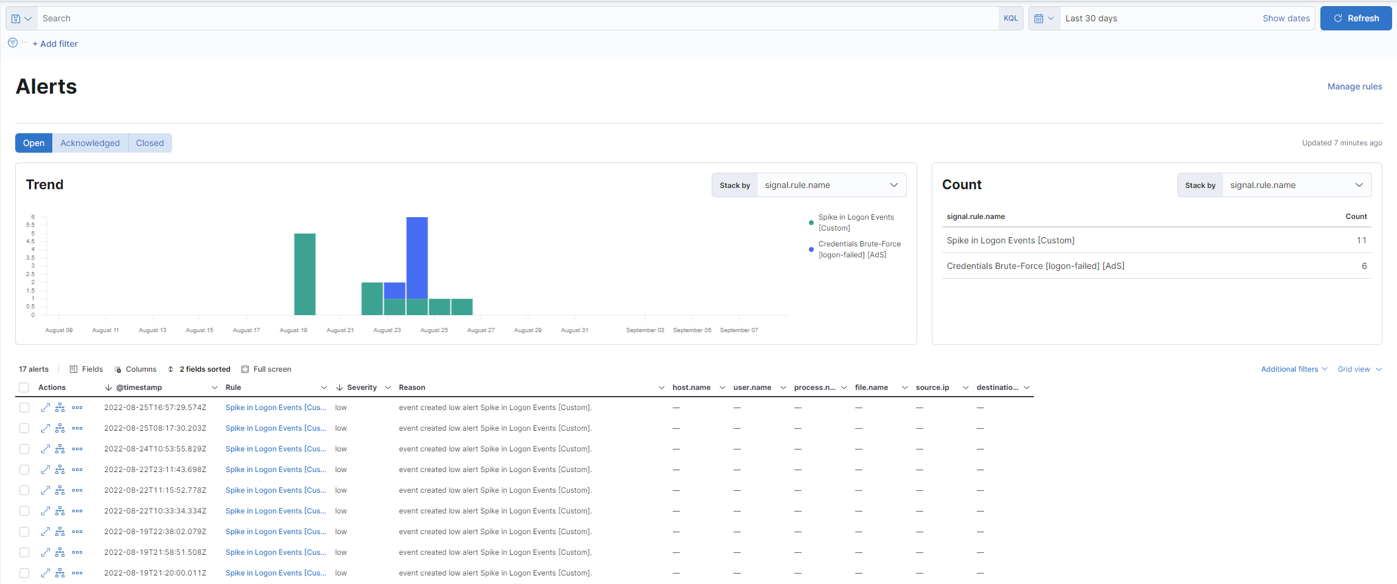Analyze event icon on the 2022-08-25T08:17:30 row
Screen dimensions: 1397x584
(x=60, y=428)
